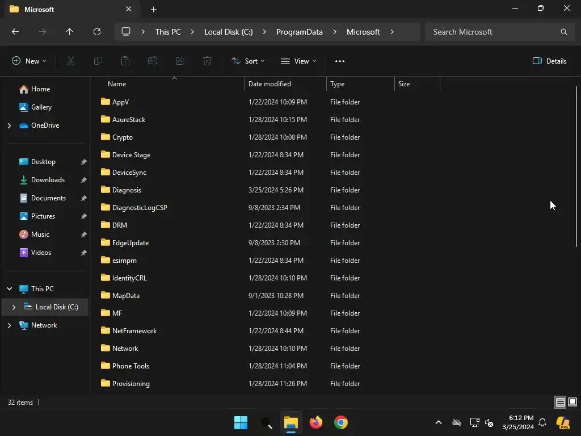
Task: Go up one folder level
Action: point(70,32)
